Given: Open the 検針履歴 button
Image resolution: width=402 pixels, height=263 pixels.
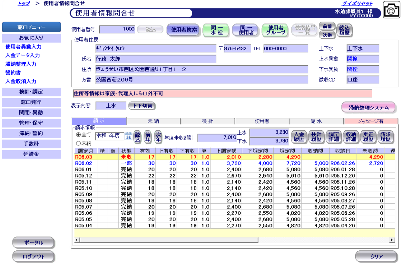Looking at the screenshot, I should tap(316, 137).
